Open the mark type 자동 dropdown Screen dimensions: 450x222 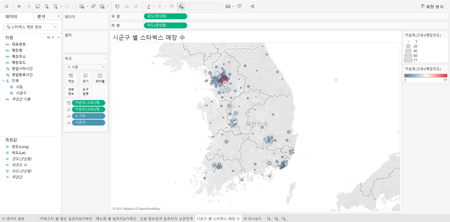point(85,67)
